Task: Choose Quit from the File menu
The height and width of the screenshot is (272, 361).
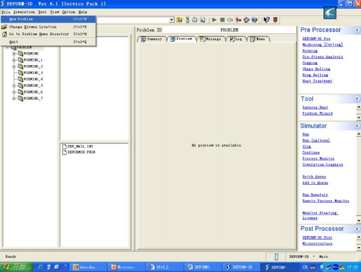Action: pyautogui.click(x=48, y=42)
